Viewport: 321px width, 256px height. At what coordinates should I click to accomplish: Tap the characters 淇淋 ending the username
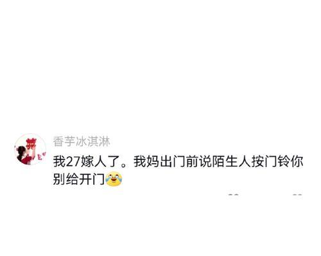[98, 141]
